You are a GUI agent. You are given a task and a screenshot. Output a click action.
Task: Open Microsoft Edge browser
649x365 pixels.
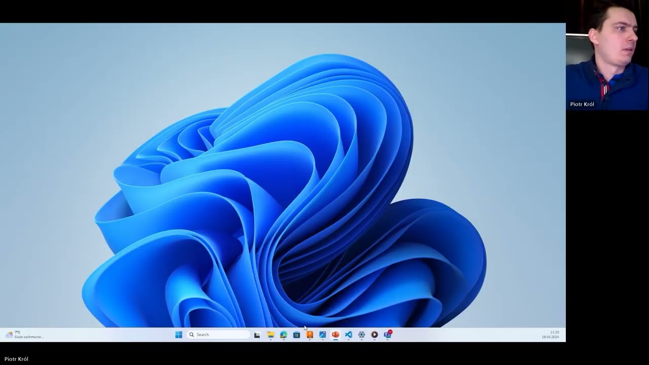point(284,335)
